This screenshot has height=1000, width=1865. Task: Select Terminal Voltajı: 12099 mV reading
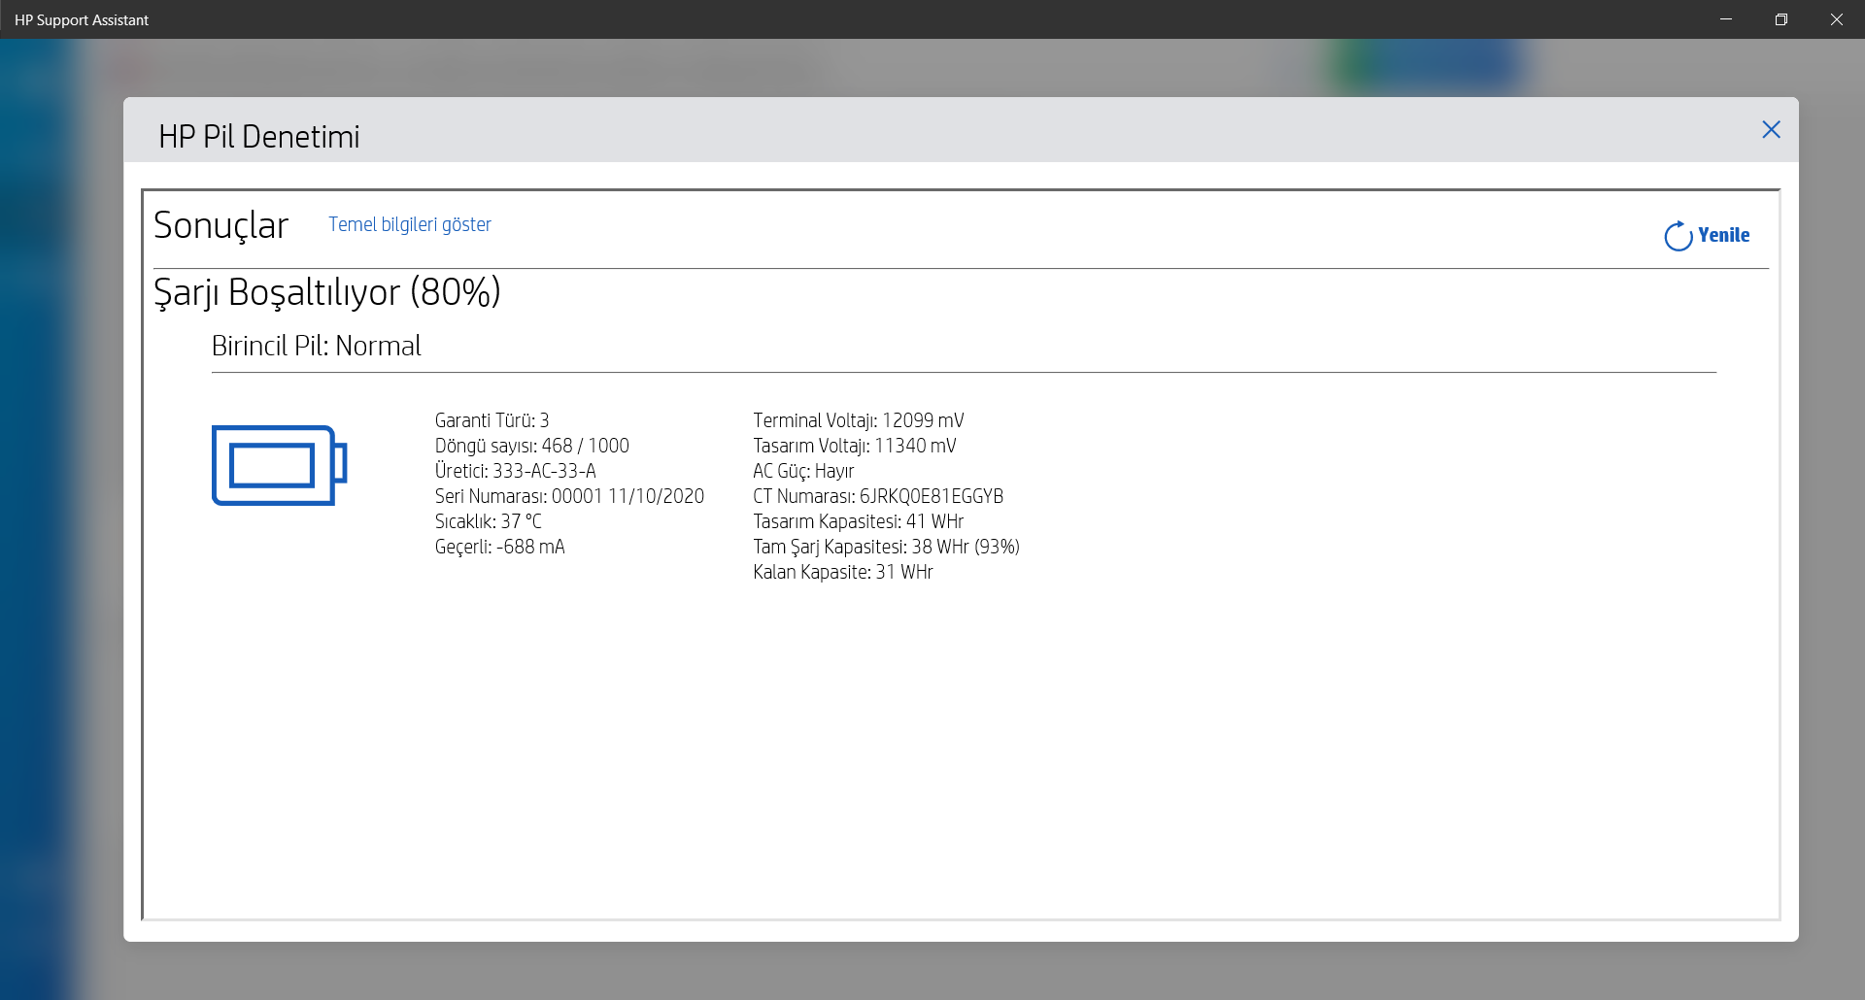[x=859, y=420]
